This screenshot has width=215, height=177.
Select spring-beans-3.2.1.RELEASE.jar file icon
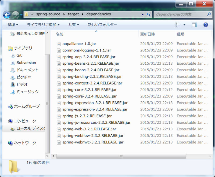(x=59, y=64)
